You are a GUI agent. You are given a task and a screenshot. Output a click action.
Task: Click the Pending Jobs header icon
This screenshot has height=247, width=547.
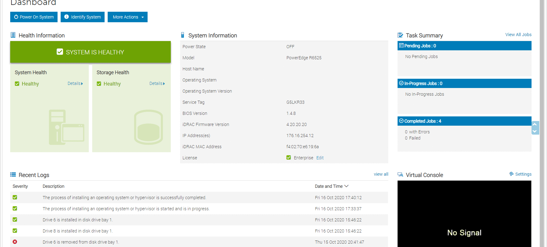coord(401,46)
